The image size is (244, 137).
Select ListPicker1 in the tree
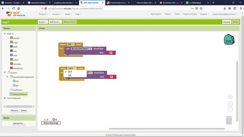[x=16, y=90]
